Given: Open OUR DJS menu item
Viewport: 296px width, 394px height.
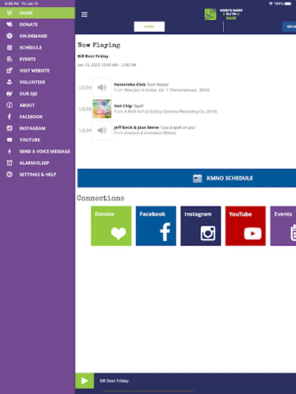Looking at the screenshot, I should click(28, 94).
